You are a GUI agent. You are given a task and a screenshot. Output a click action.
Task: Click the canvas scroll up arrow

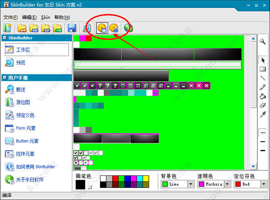(x=253, y=39)
